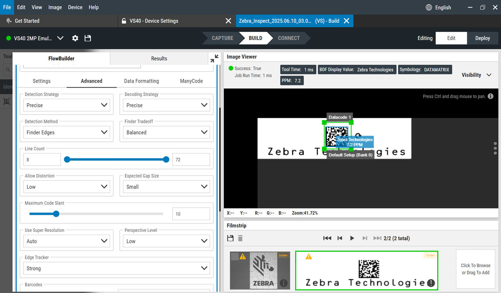Click the Edit mode button

coord(451,38)
